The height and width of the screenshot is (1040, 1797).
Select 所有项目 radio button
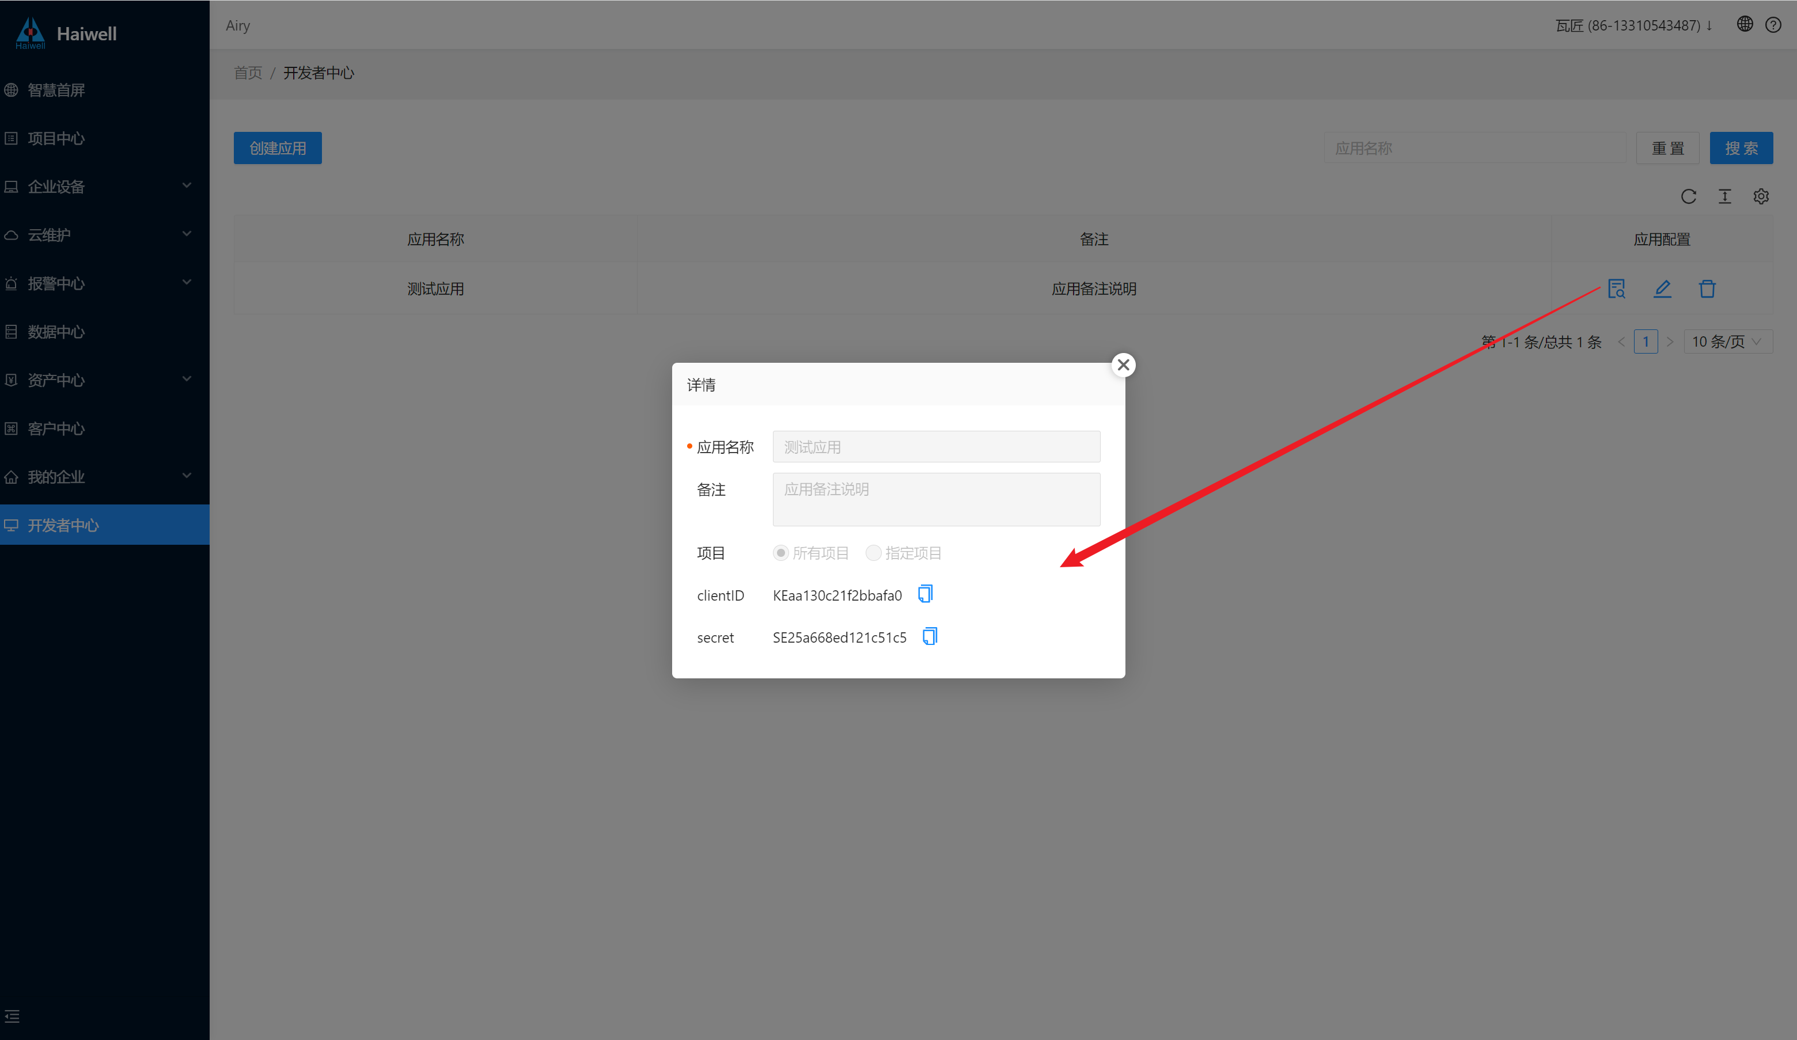click(781, 553)
